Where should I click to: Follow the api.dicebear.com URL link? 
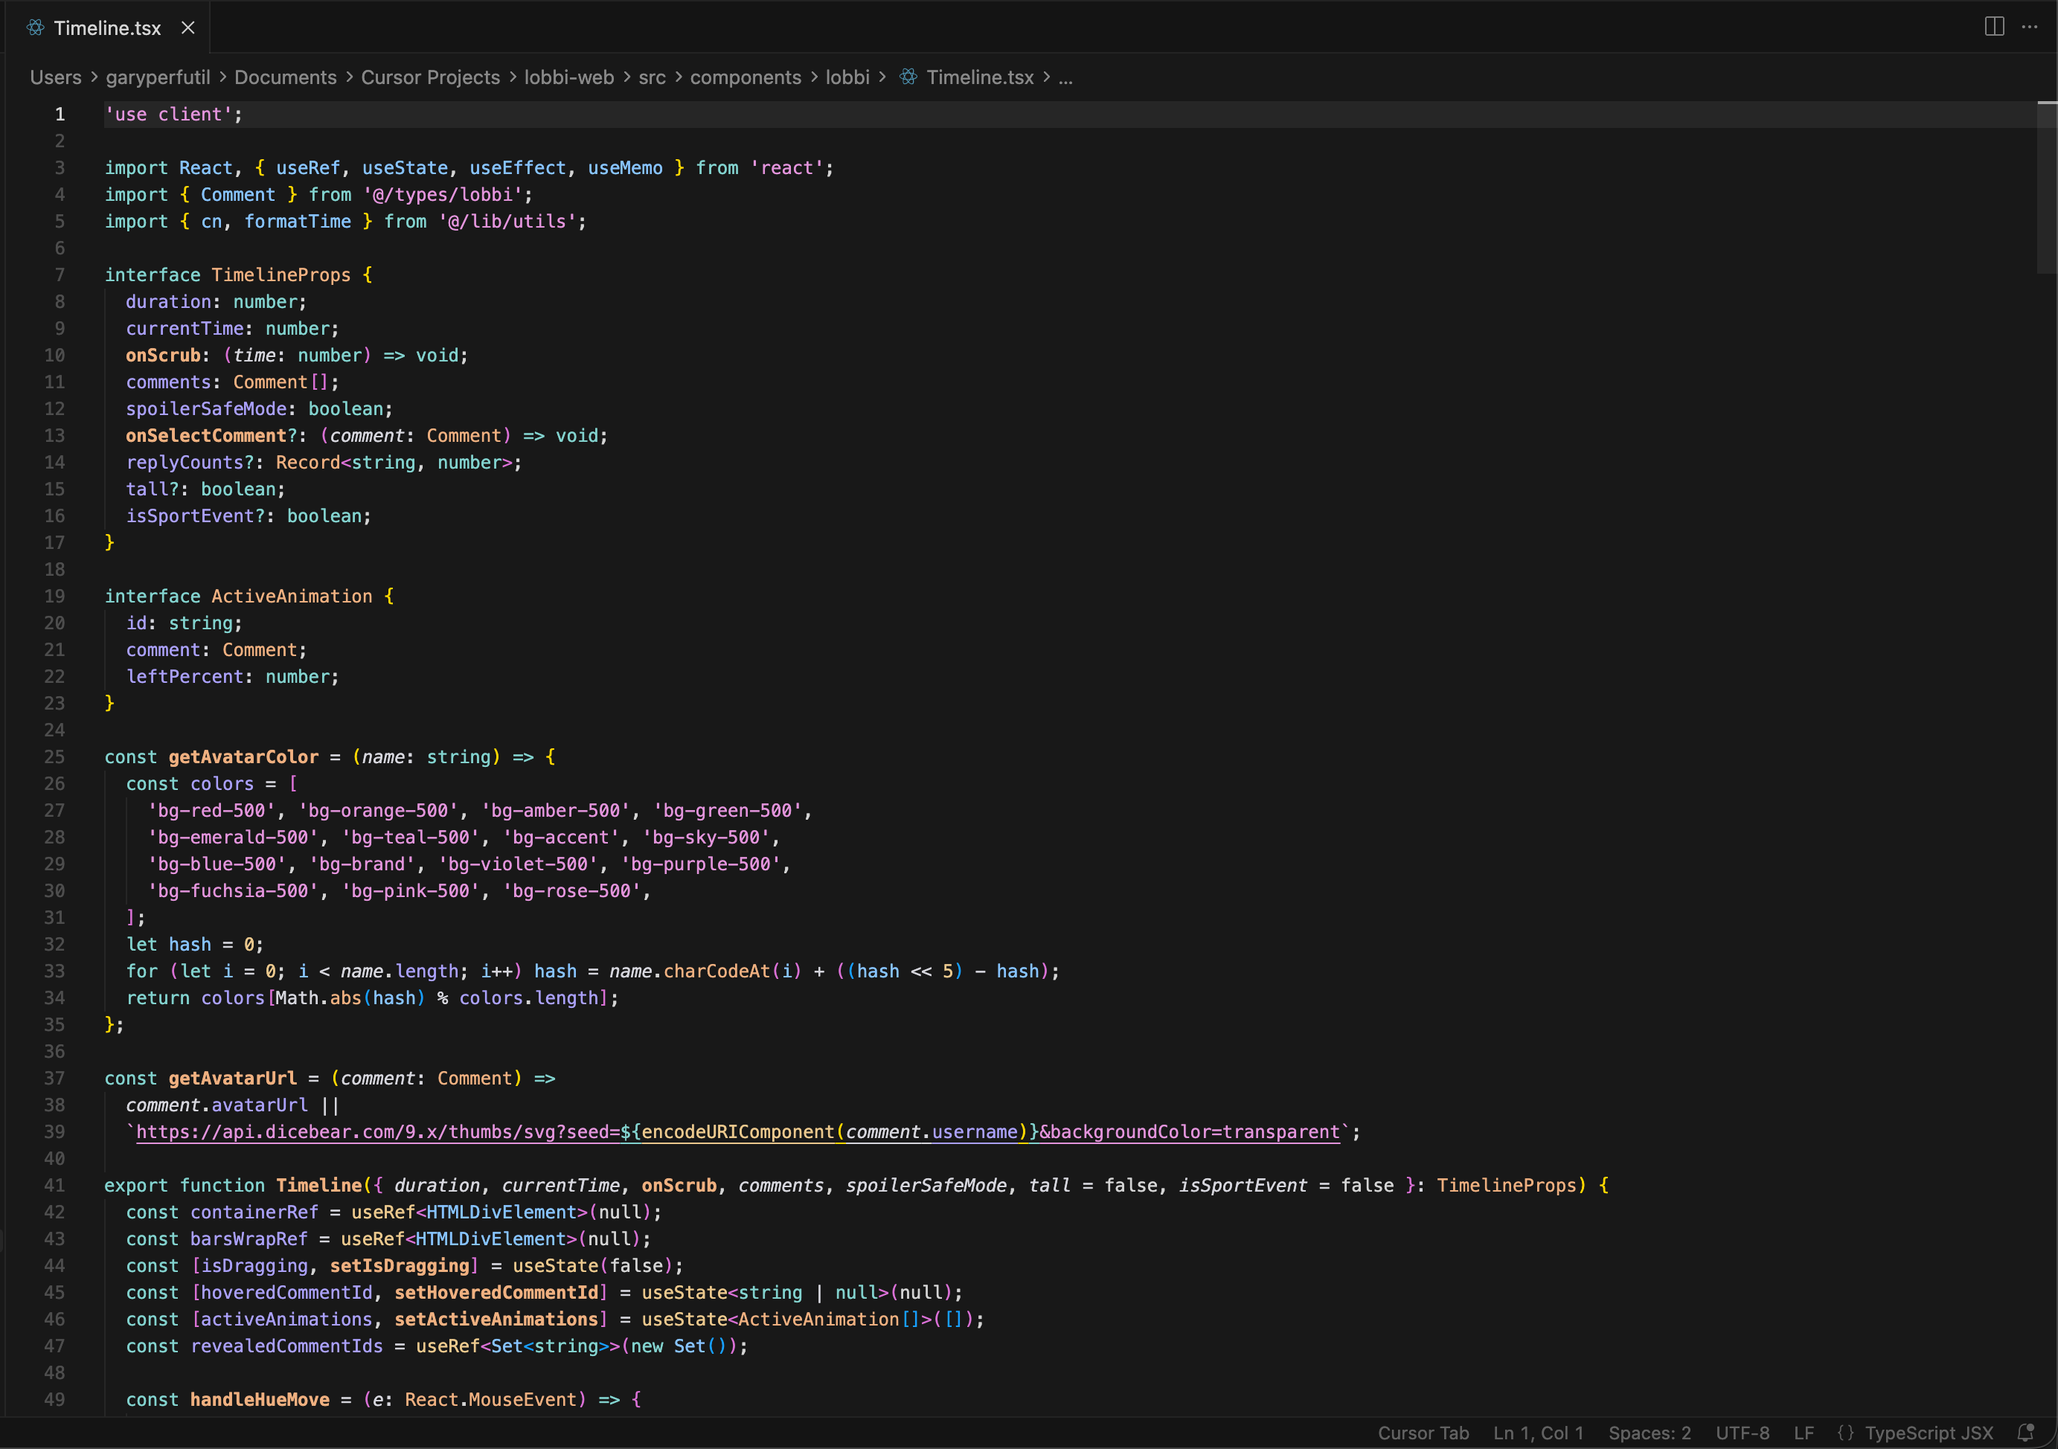(737, 1132)
